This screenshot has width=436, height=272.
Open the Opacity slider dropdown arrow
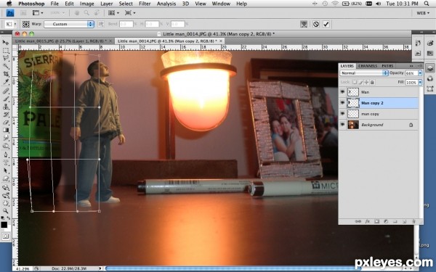[x=420, y=73]
